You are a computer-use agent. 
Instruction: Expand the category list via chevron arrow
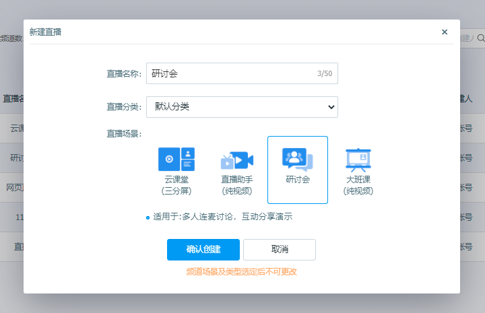coord(330,106)
